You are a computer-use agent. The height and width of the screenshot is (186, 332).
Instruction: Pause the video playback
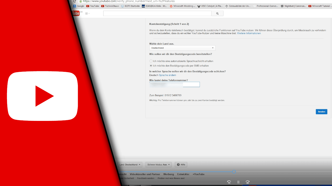tap(238, 182)
